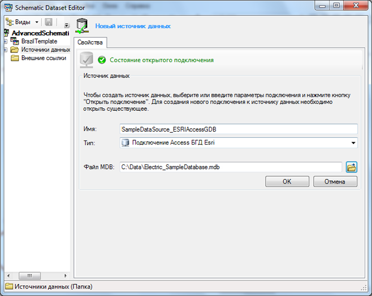This screenshot has height=296, width=372.
Task: Open the Виды views dropdown
Action: coord(37,22)
